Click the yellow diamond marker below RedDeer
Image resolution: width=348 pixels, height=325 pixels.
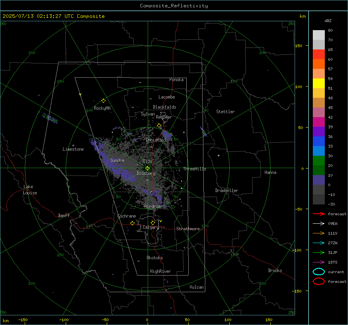[x=159, y=126]
